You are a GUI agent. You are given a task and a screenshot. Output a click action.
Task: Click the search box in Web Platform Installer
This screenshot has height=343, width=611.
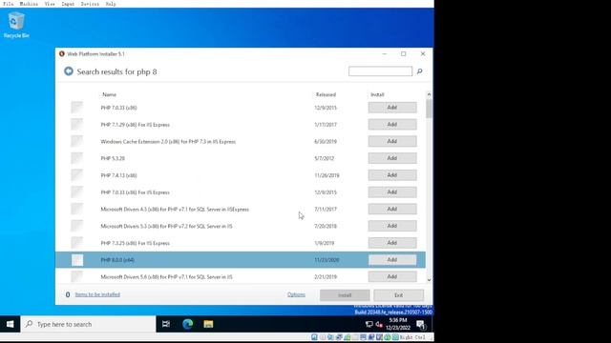(380, 71)
